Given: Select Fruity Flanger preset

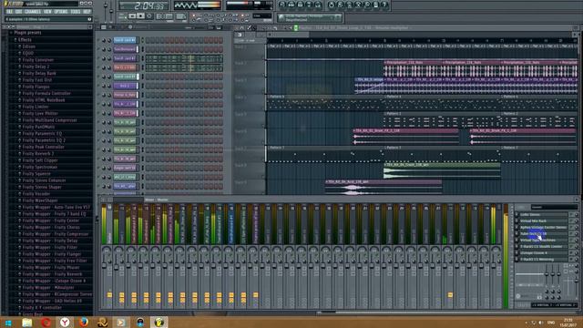Looking at the screenshot, I should (36, 87).
